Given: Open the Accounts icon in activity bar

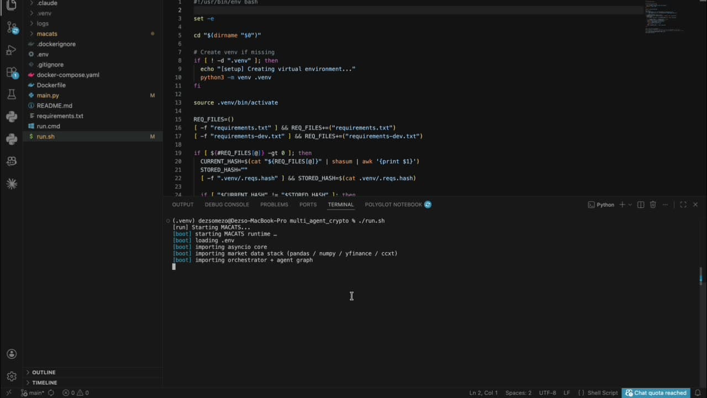Looking at the screenshot, I should 11,354.
